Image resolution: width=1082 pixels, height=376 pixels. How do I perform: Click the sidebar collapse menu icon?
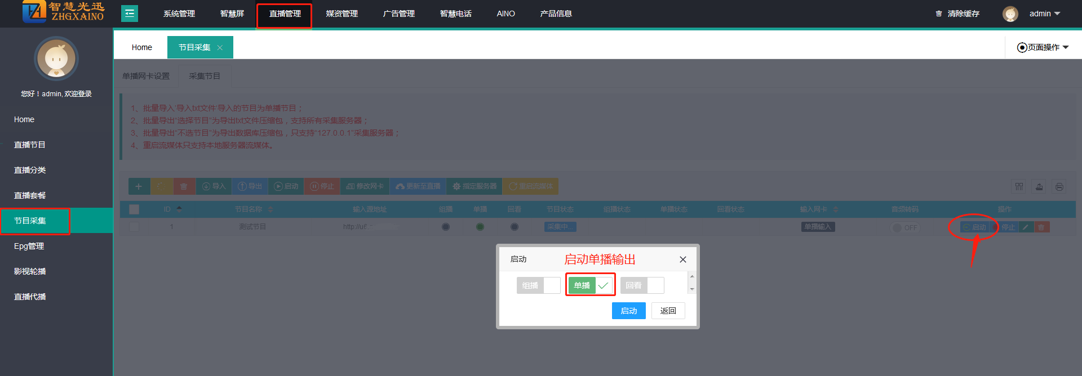coord(130,14)
